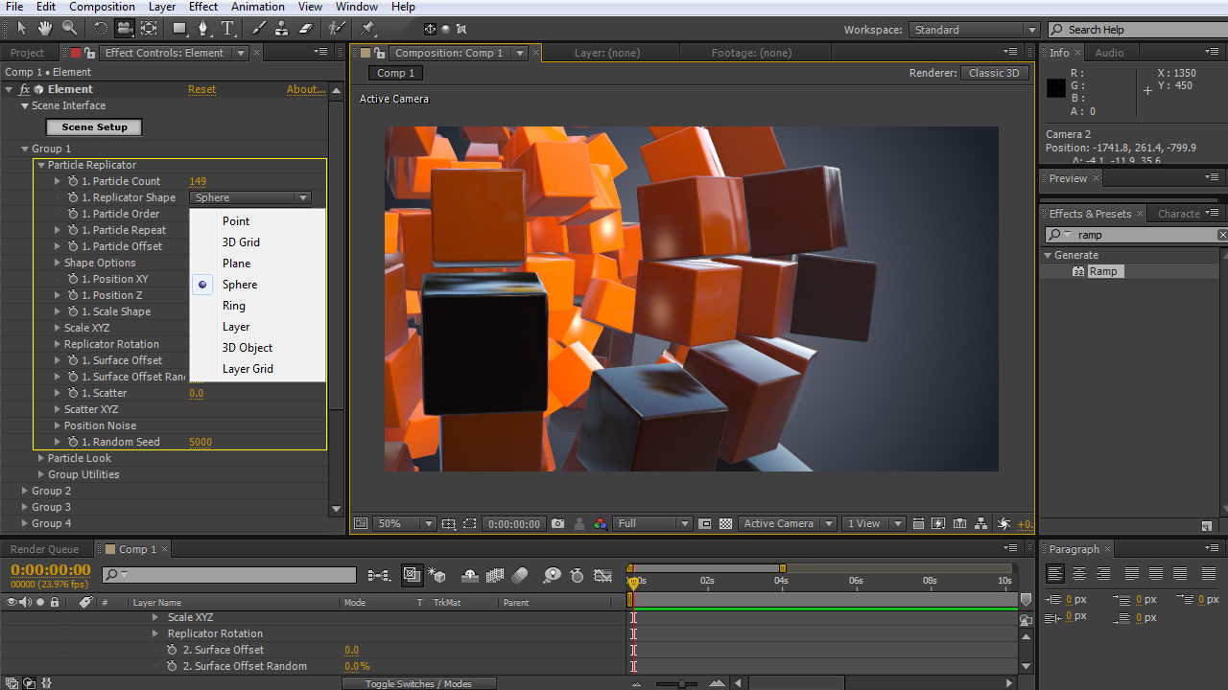Select the Clone Stamp tool
The height and width of the screenshot is (690, 1228).
click(x=283, y=29)
